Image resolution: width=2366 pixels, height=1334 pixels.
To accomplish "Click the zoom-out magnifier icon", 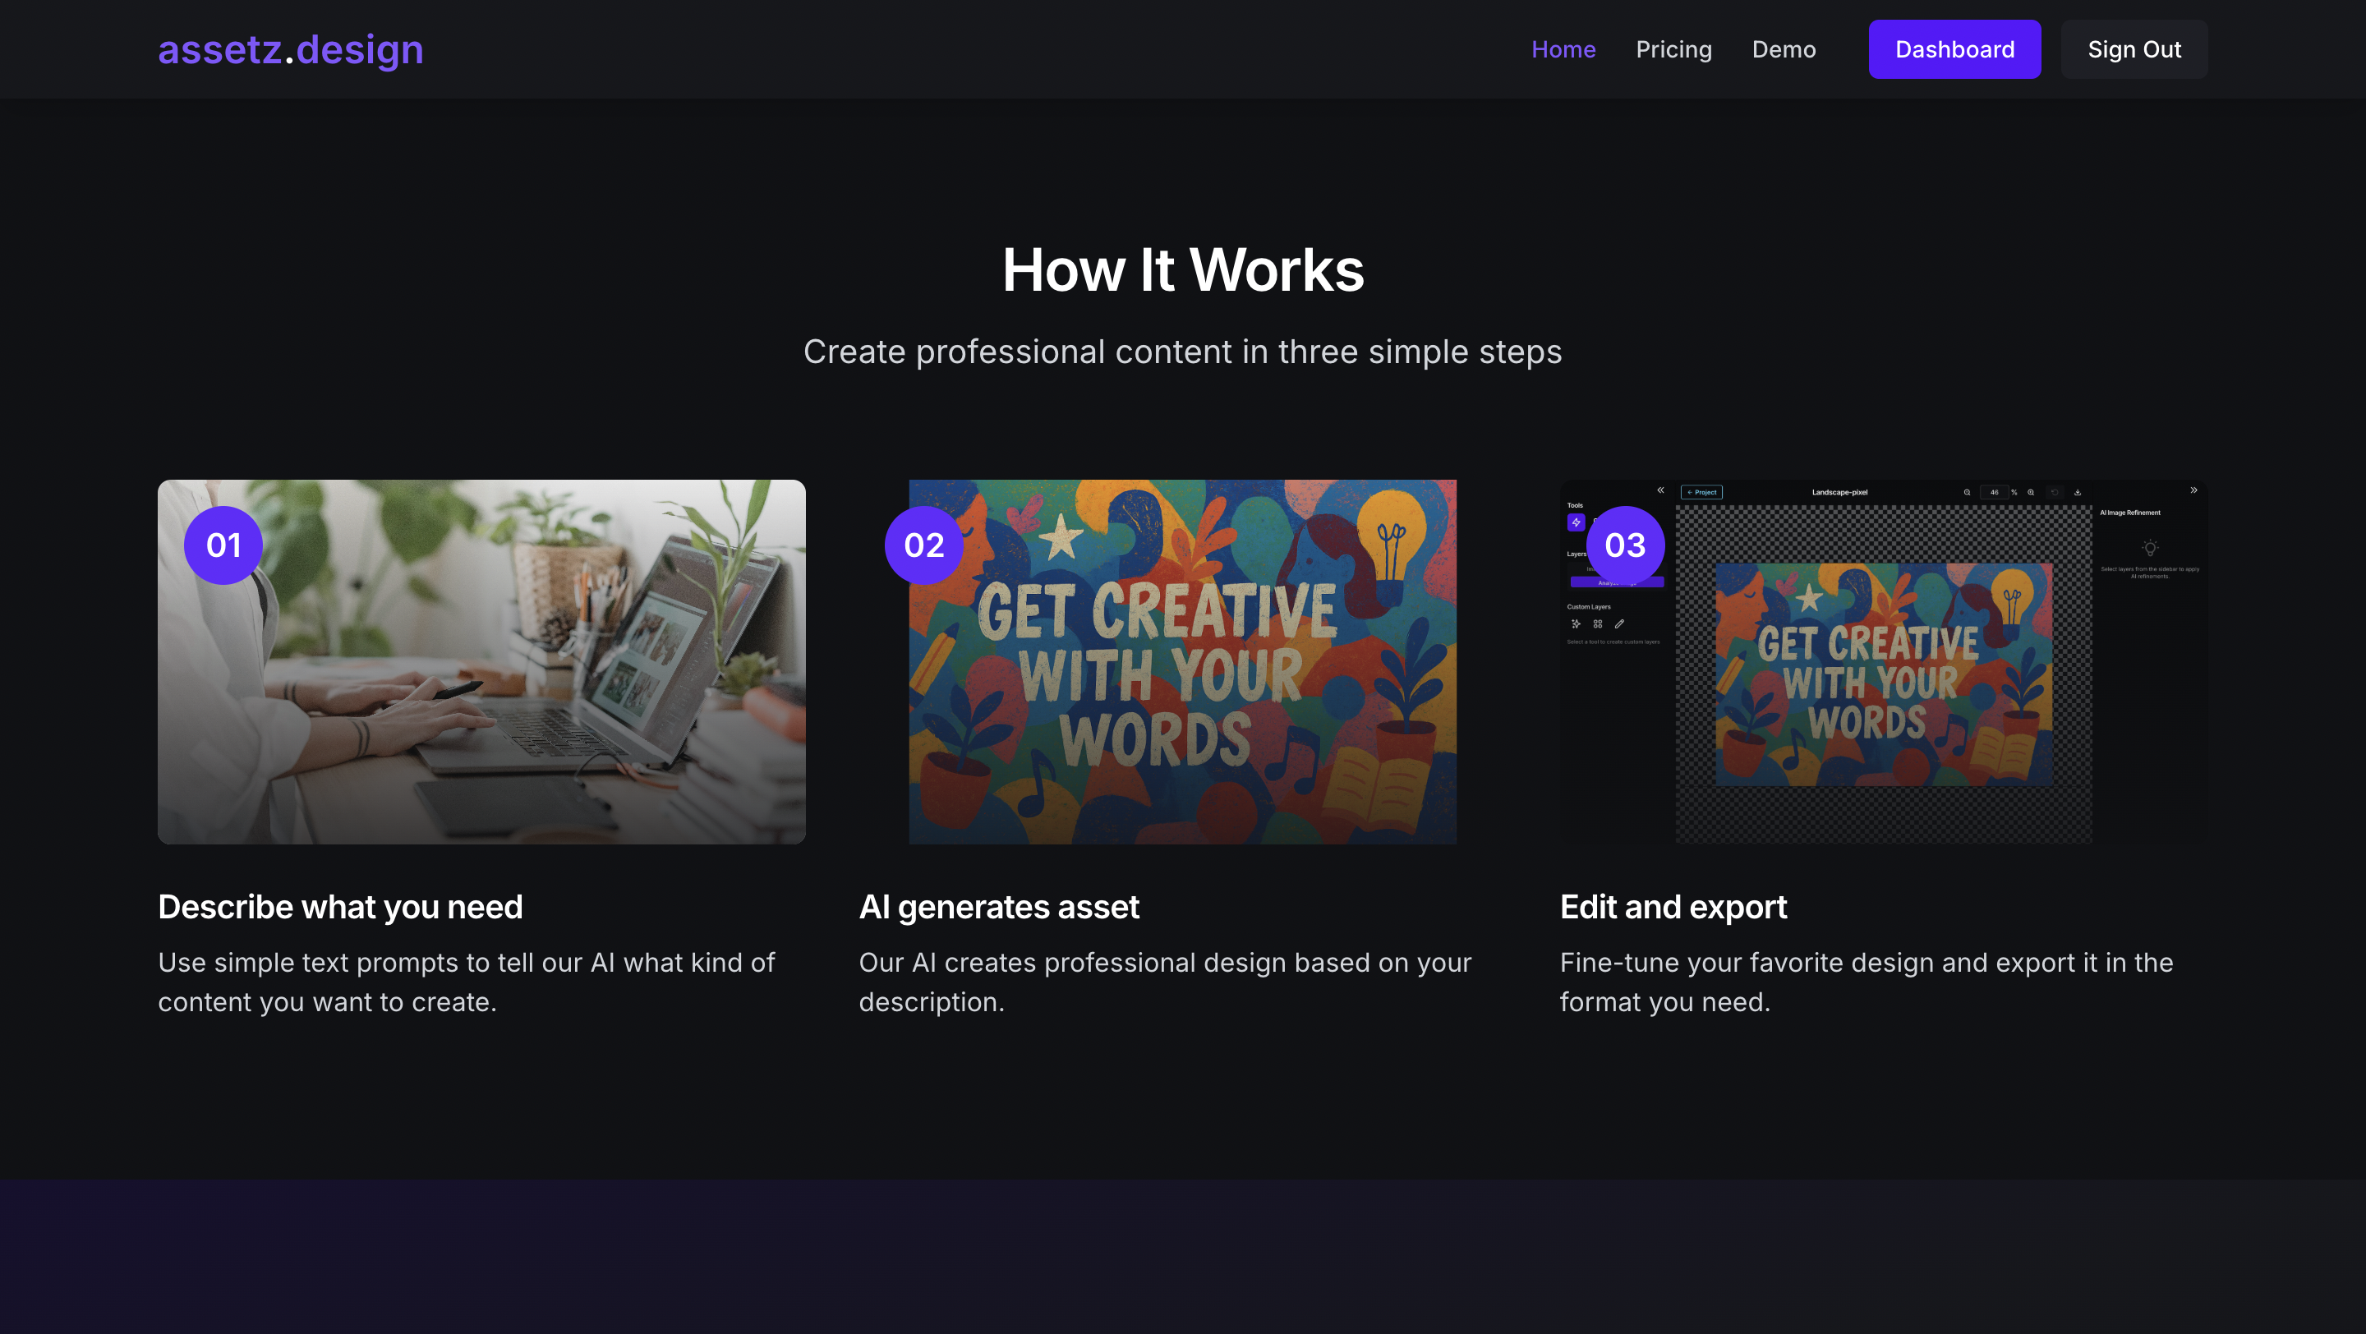I will (1967, 492).
